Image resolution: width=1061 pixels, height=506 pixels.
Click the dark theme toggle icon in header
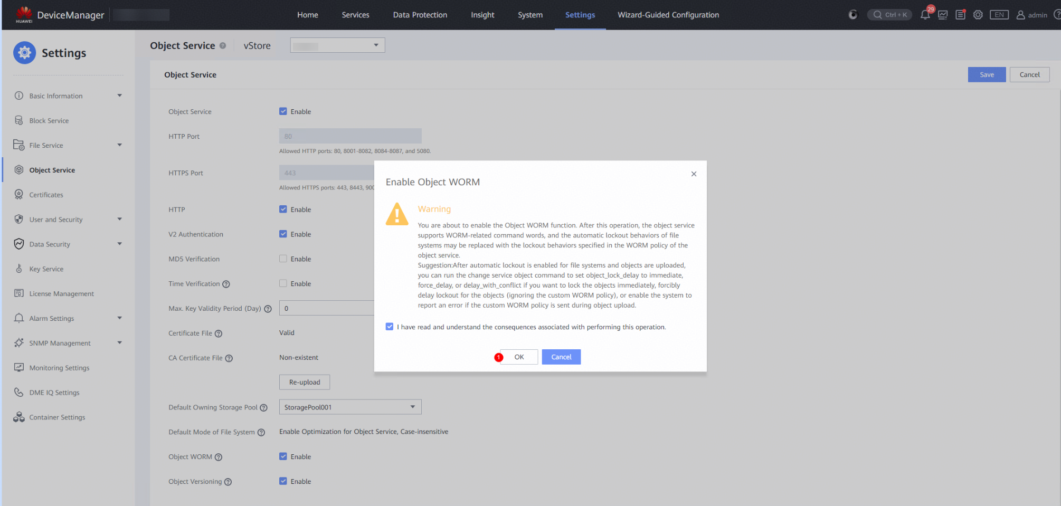[853, 15]
